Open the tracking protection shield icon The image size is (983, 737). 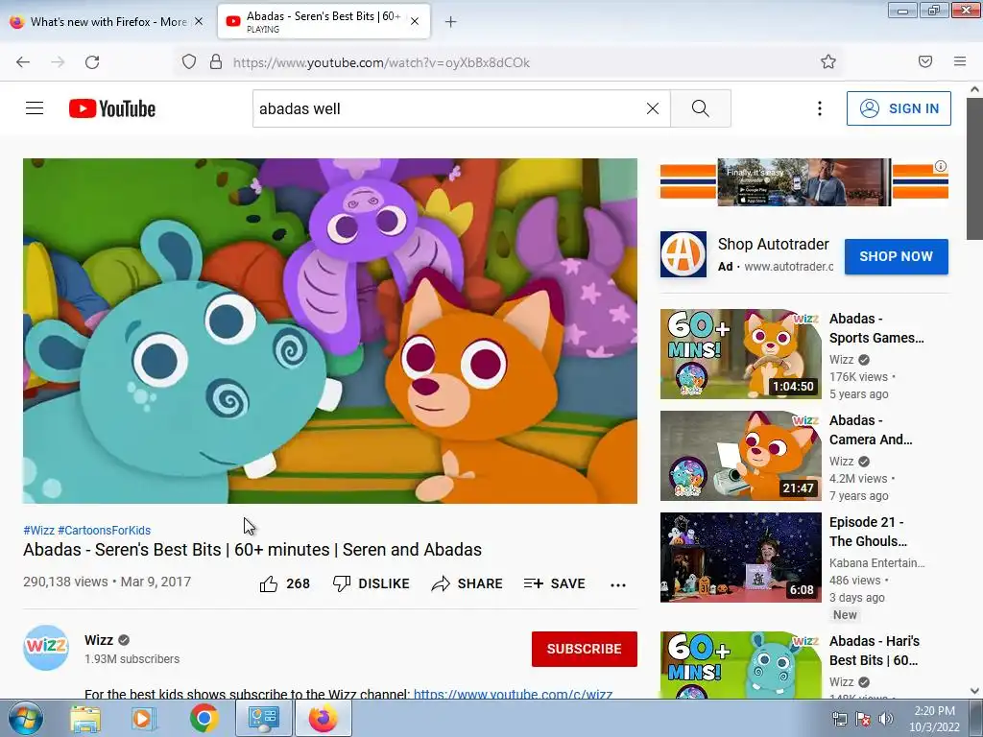[189, 61]
